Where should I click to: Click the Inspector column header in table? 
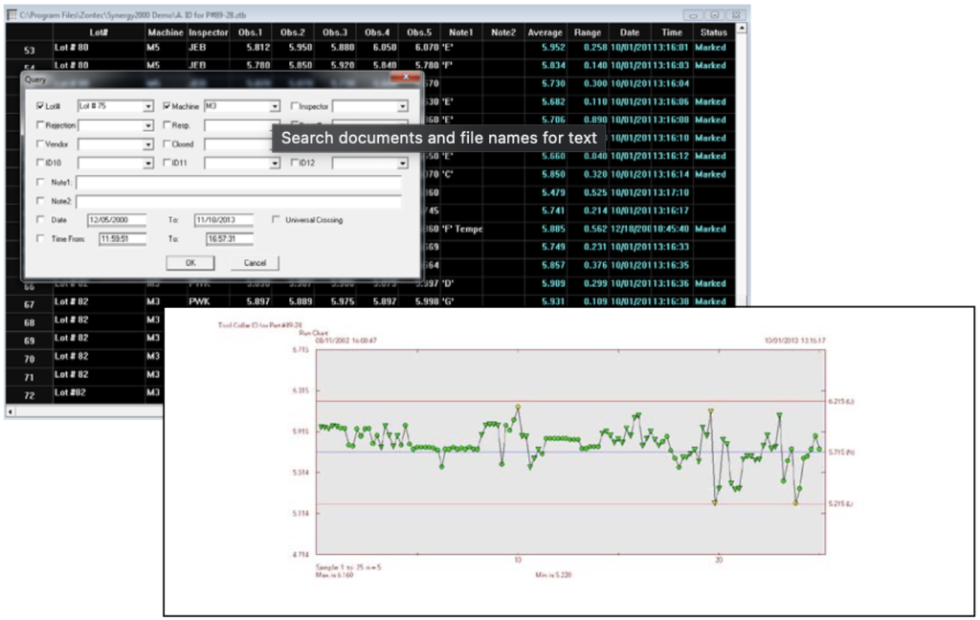pyautogui.click(x=208, y=33)
